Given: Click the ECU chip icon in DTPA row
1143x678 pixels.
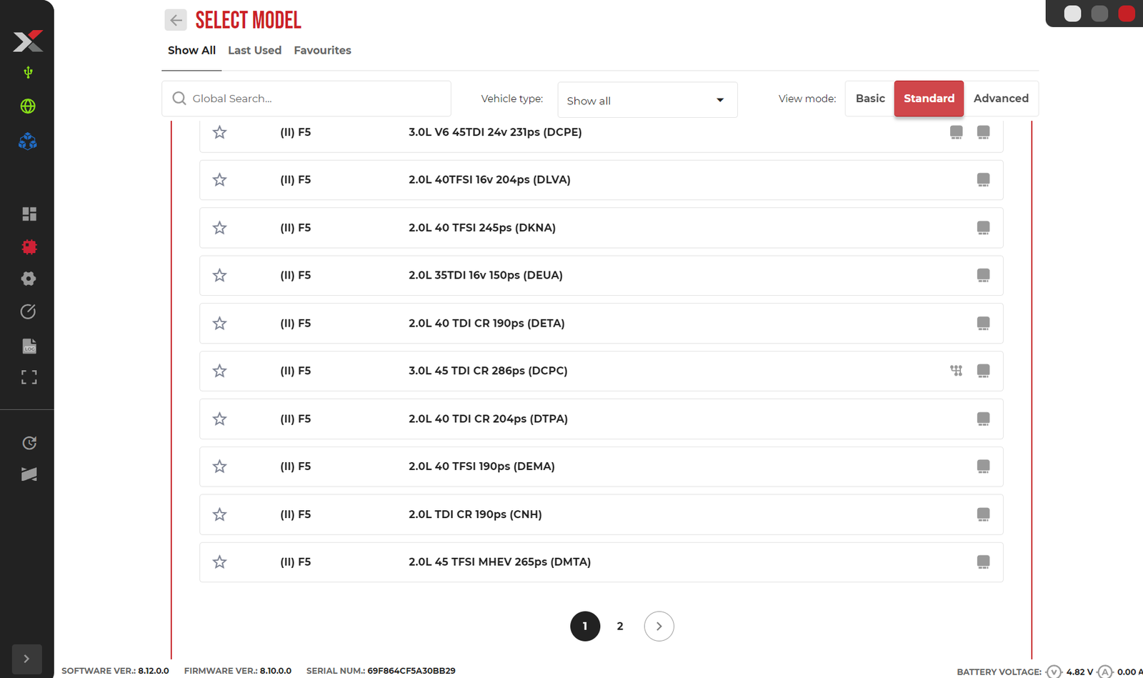Looking at the screenshot, I should tap(984, 419).
